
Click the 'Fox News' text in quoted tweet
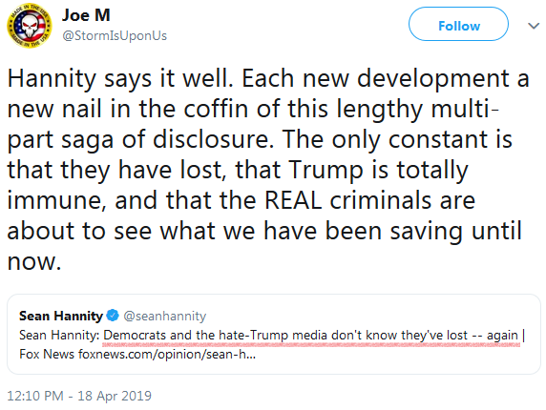pos(47,354)
